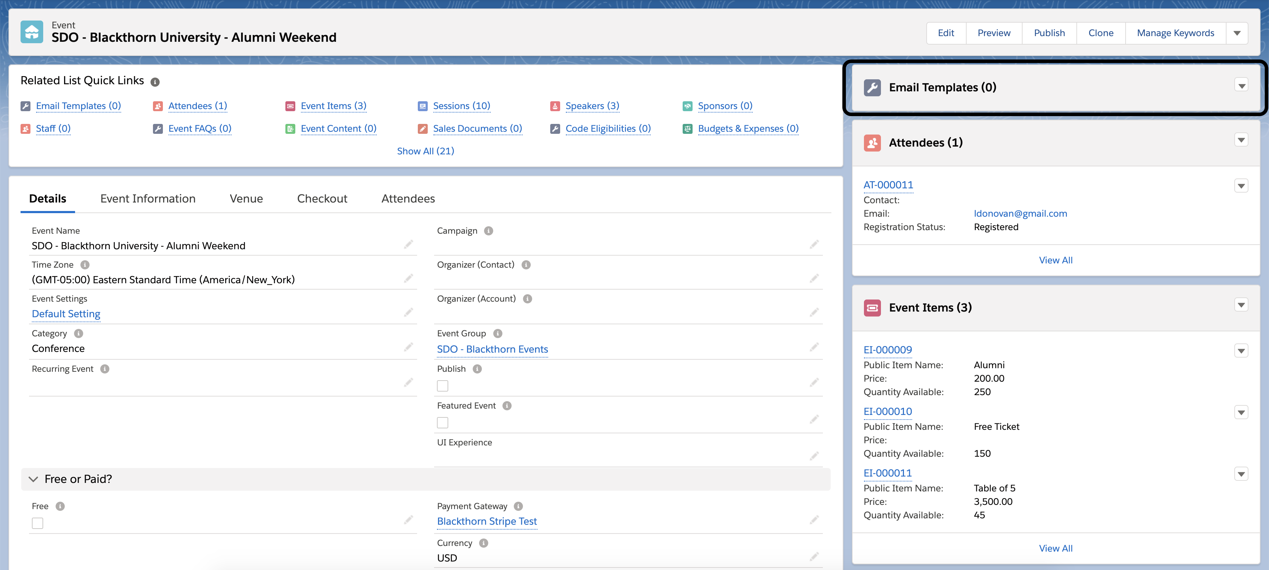The width and height of the screenshot is (1269, 570).
Task: Open attendee record AT-000011
Action: pyautogui.click(x=888, y=185)
